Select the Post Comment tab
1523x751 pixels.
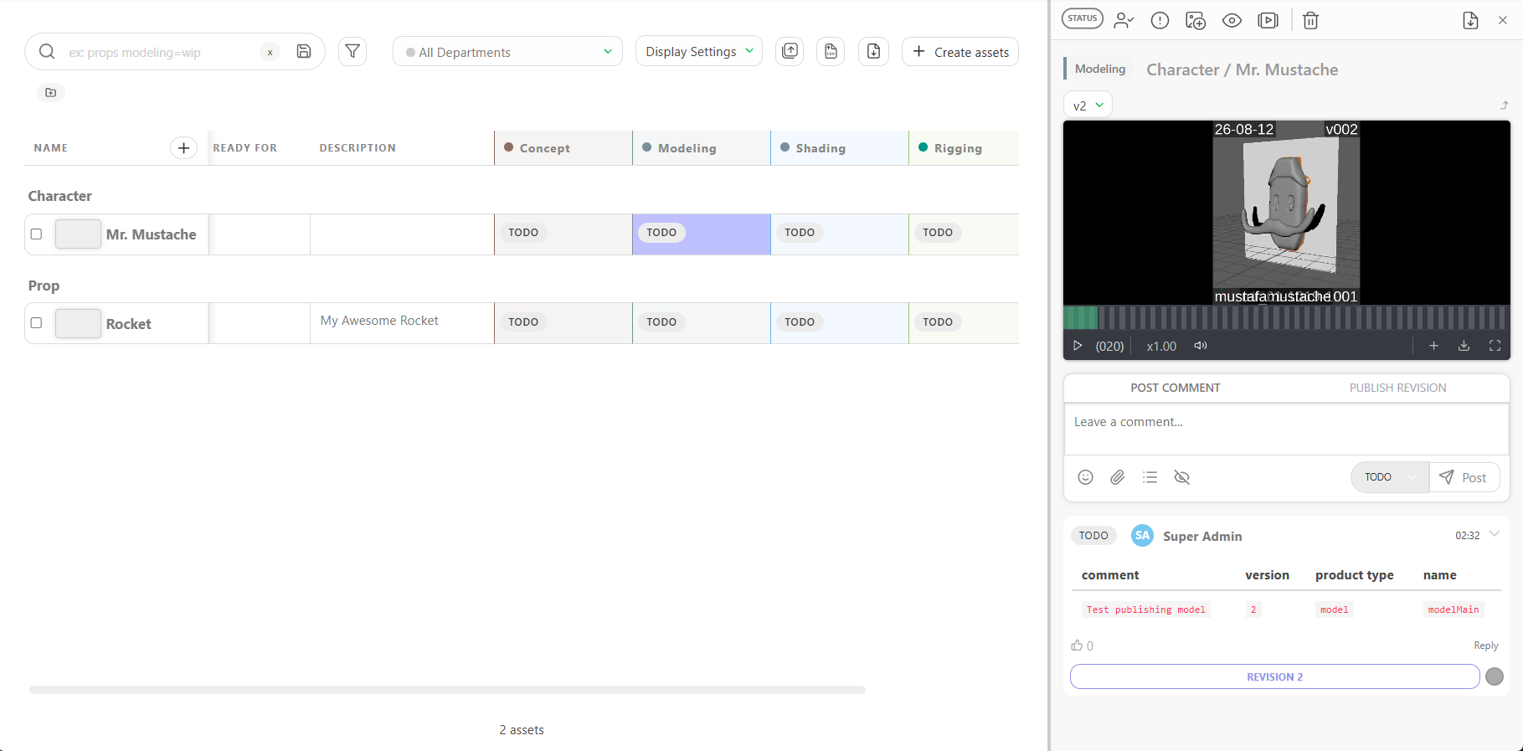pyautogui.click(x=1175, y=388)
